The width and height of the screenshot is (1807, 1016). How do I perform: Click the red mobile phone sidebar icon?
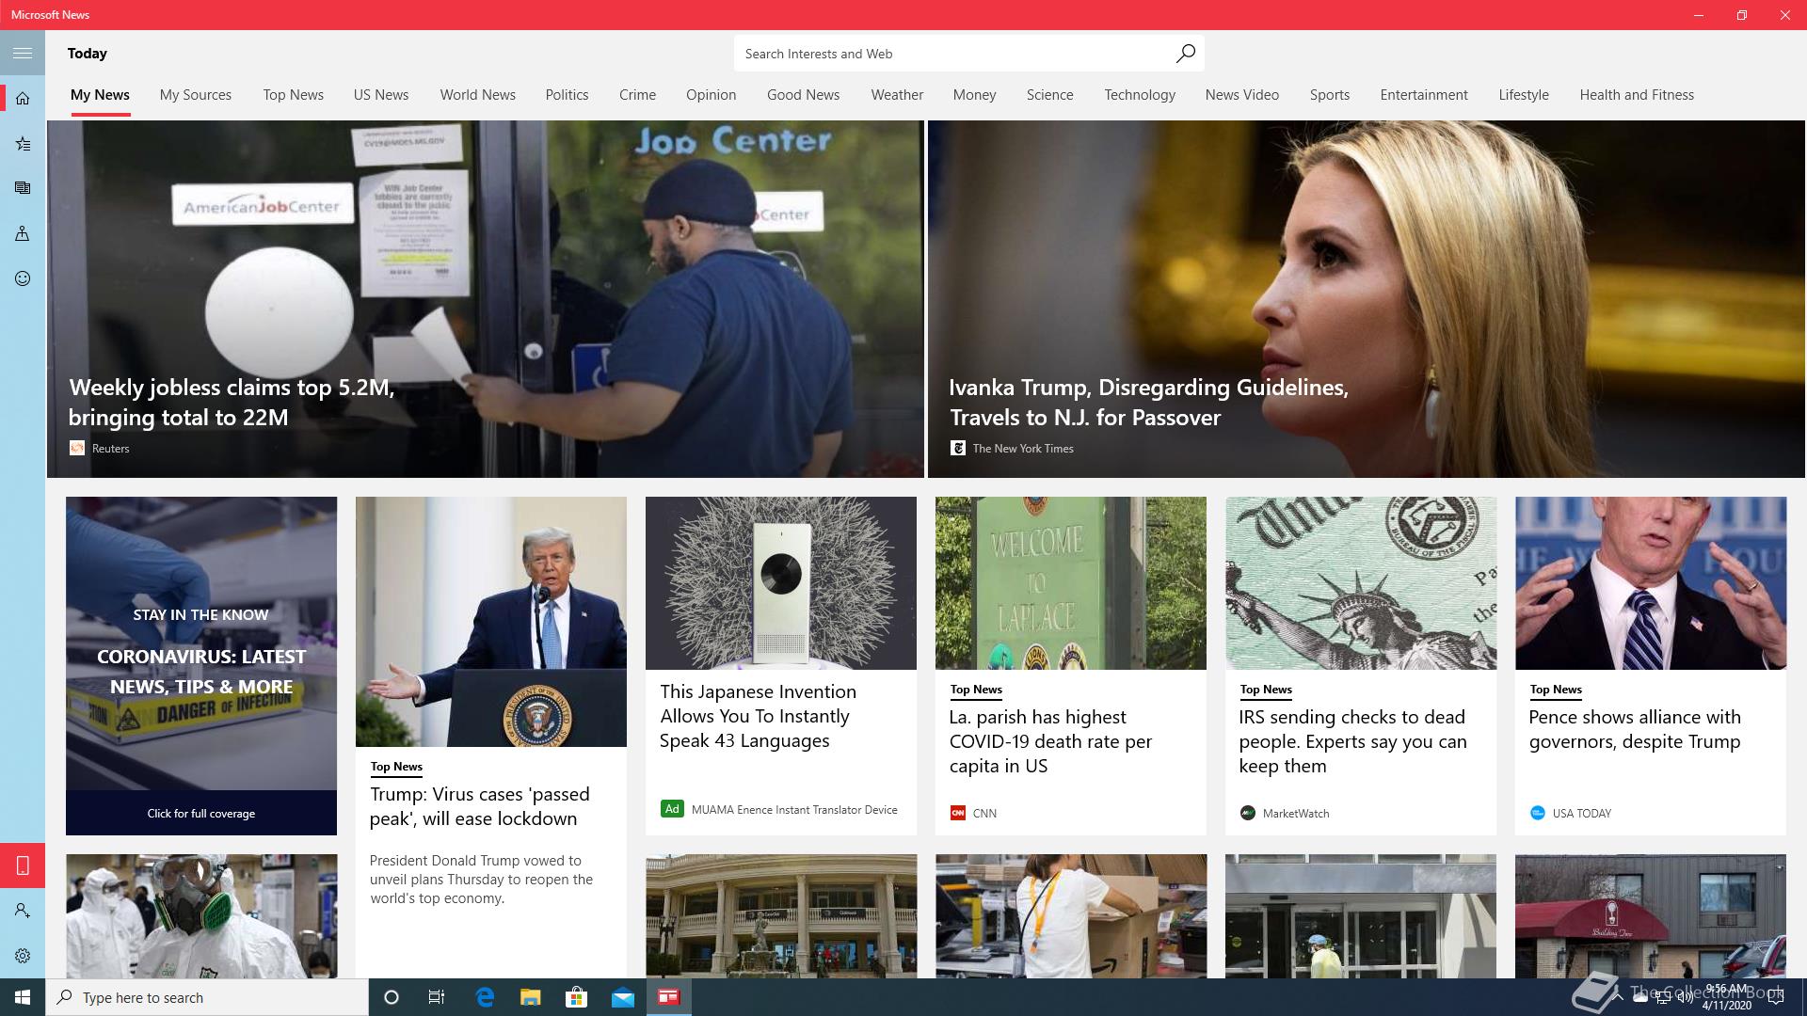point(23,865)
